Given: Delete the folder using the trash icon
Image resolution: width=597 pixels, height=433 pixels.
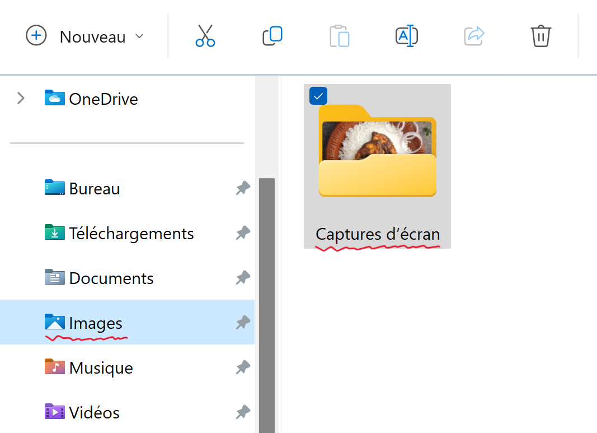Looking at the screenshot, I should (x=540, y=36).
